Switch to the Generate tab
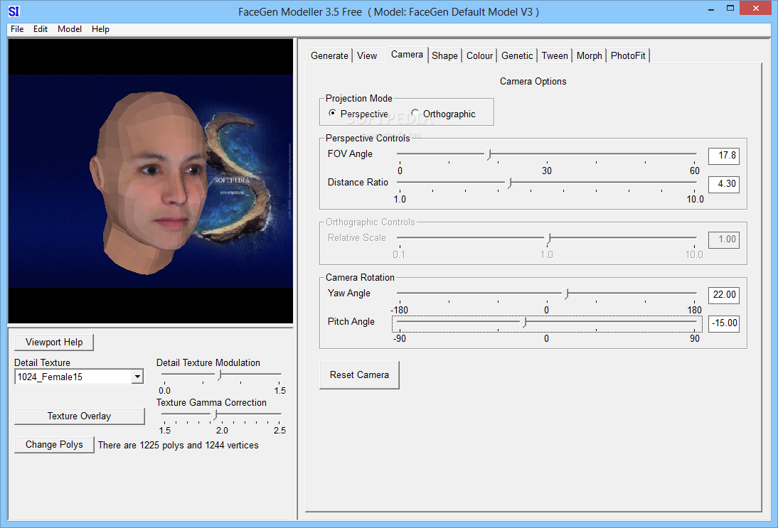 coord(329,55)
